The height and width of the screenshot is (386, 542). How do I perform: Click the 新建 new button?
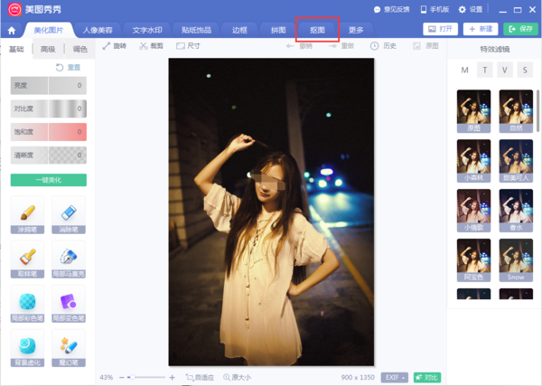tap(481, 29)
